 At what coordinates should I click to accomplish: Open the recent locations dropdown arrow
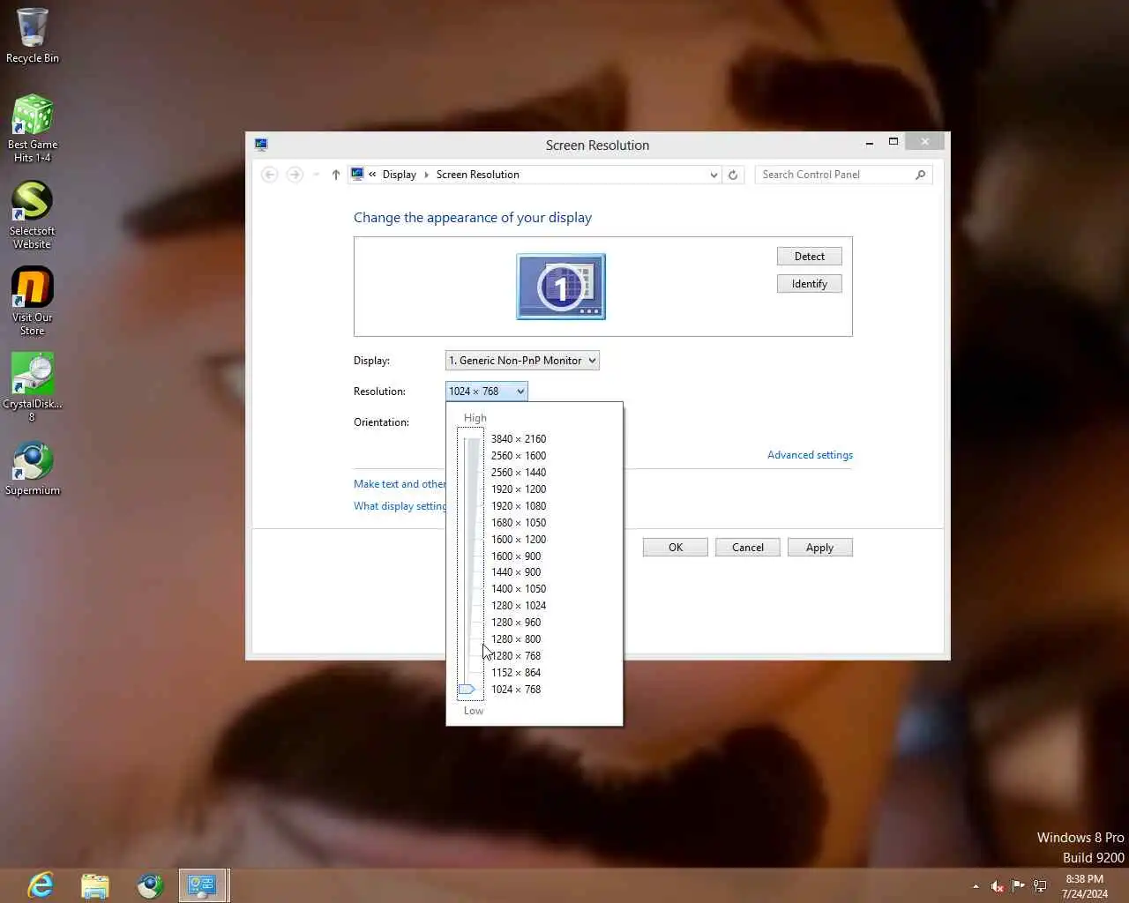pos(316,175)
